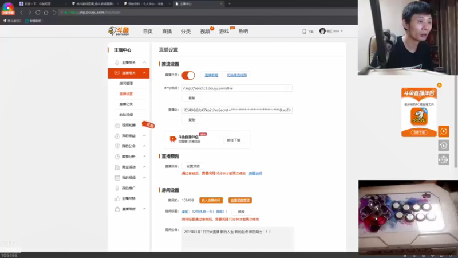This screenshot has height=258, width=458.
Task: Click the rtmp address field
Action: 236,88
